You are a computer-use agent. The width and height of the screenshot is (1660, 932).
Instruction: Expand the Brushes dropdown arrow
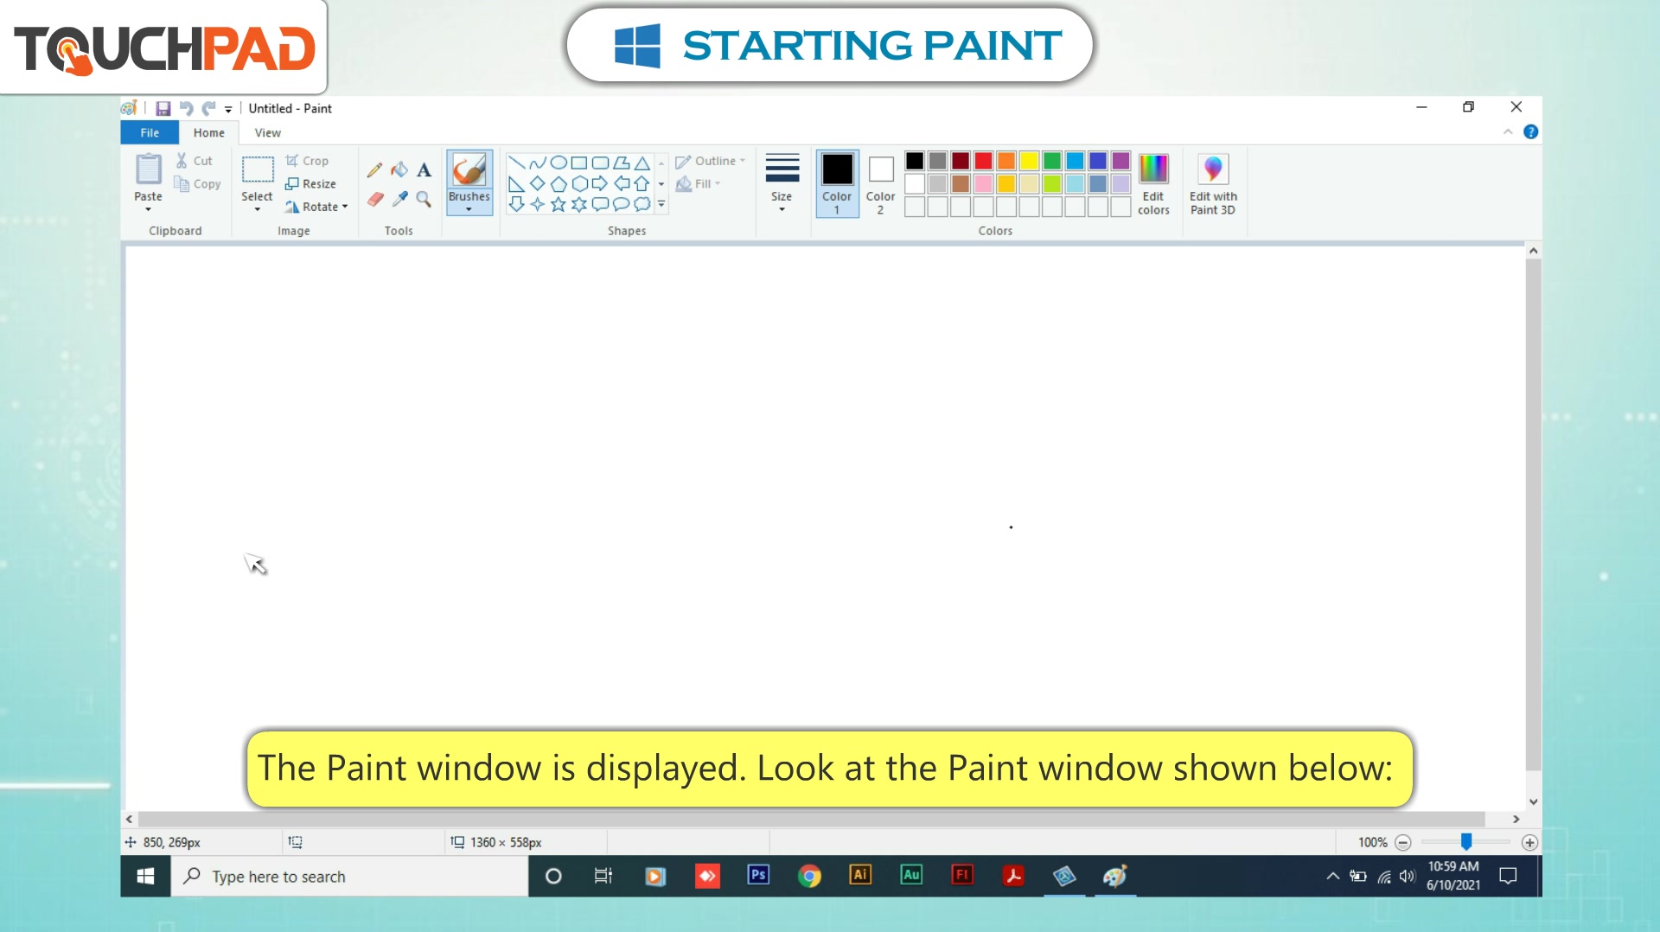(x=469, y=209)
